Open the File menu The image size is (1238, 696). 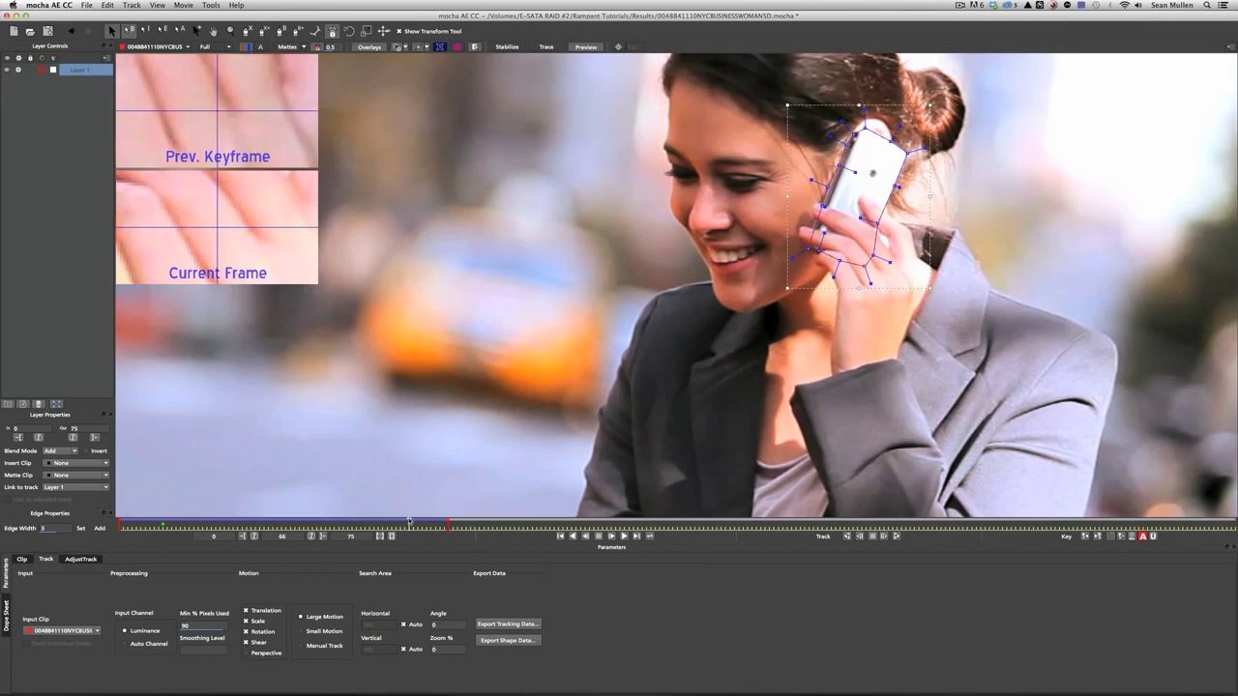[x=87, y=5]
